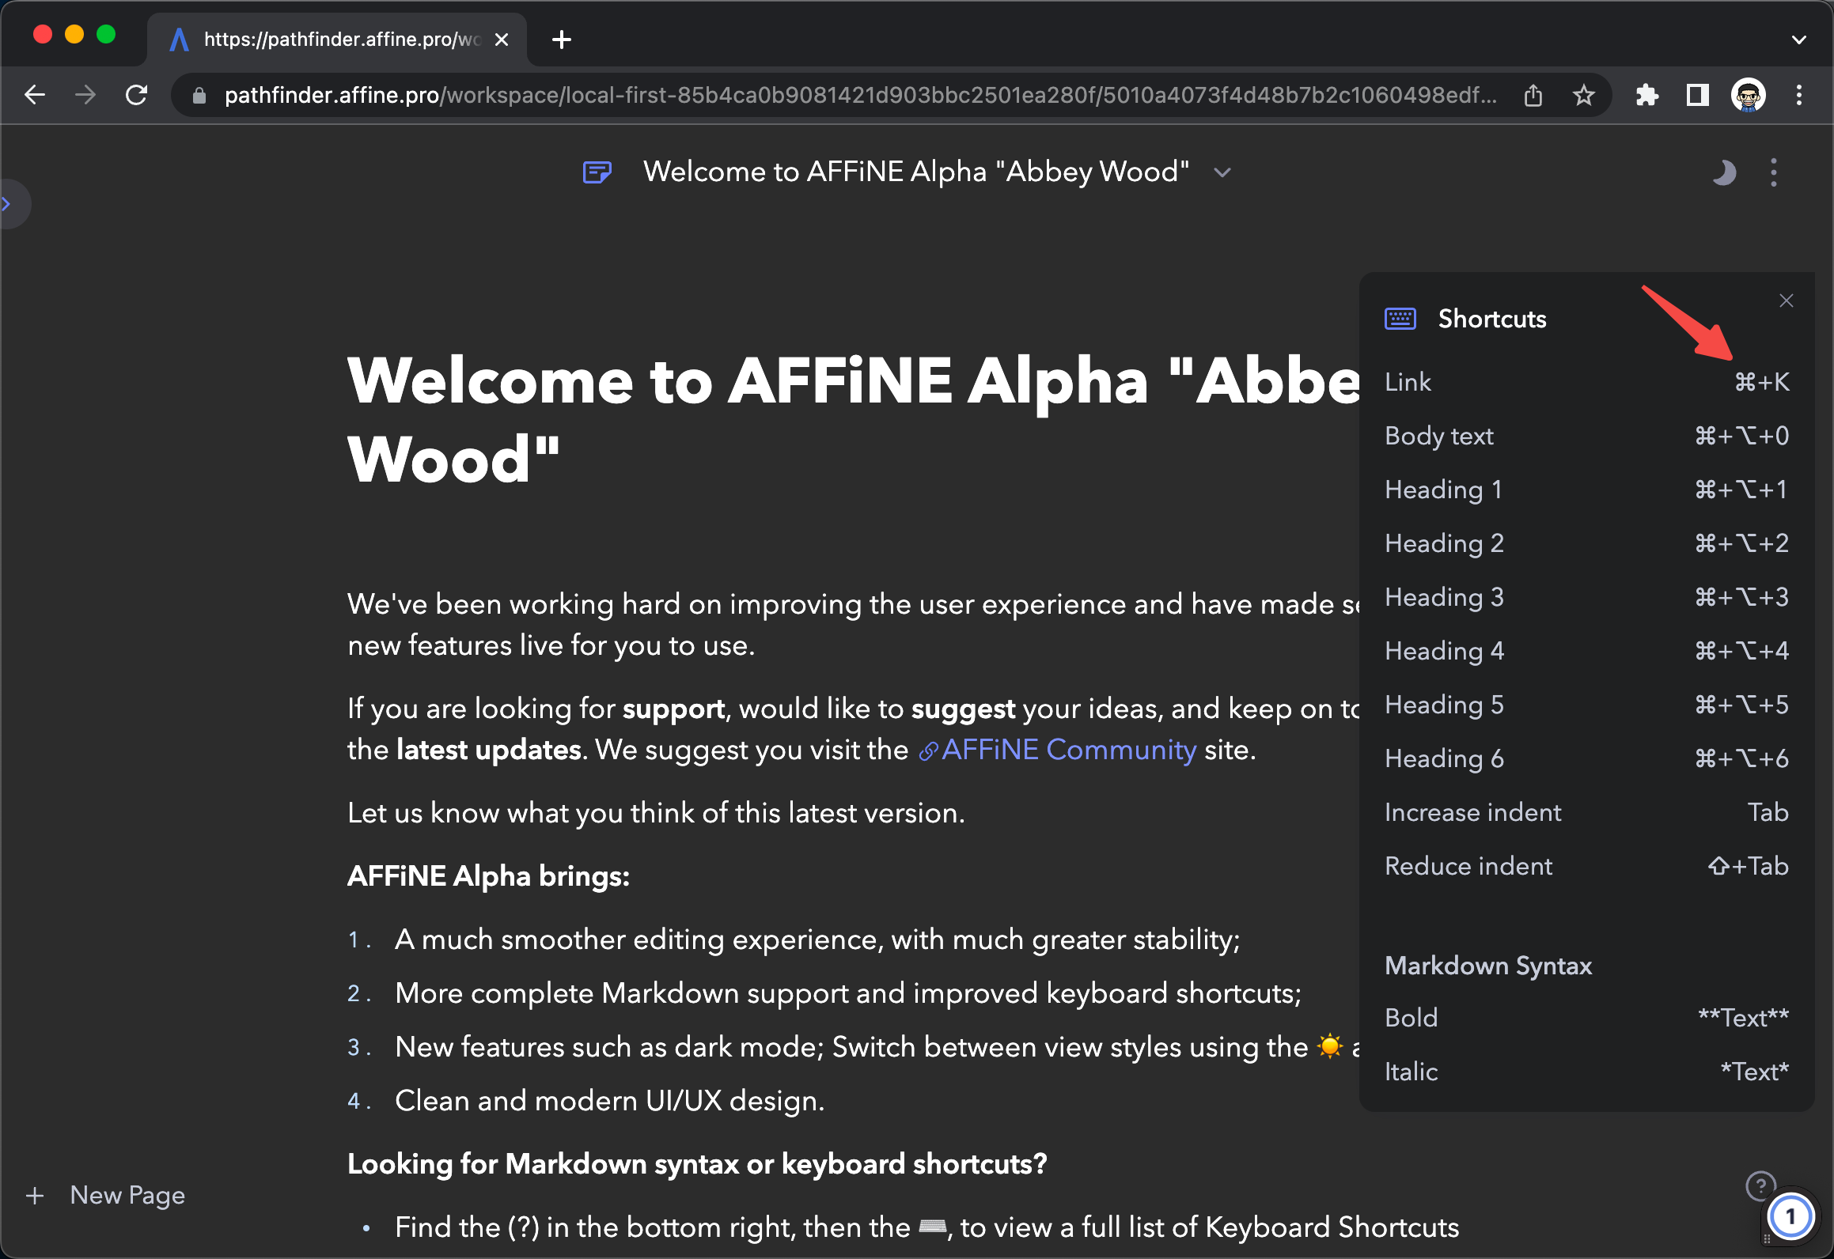
Task: Click the share page icon in the address bar
Action: 1533,96
